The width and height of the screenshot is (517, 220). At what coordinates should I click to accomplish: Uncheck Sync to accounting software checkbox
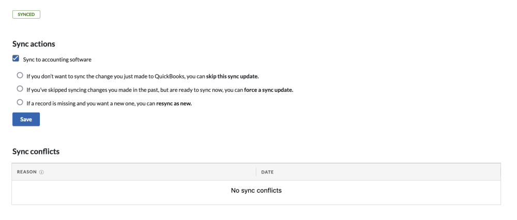pyautogui.click(x=16, y=59)
